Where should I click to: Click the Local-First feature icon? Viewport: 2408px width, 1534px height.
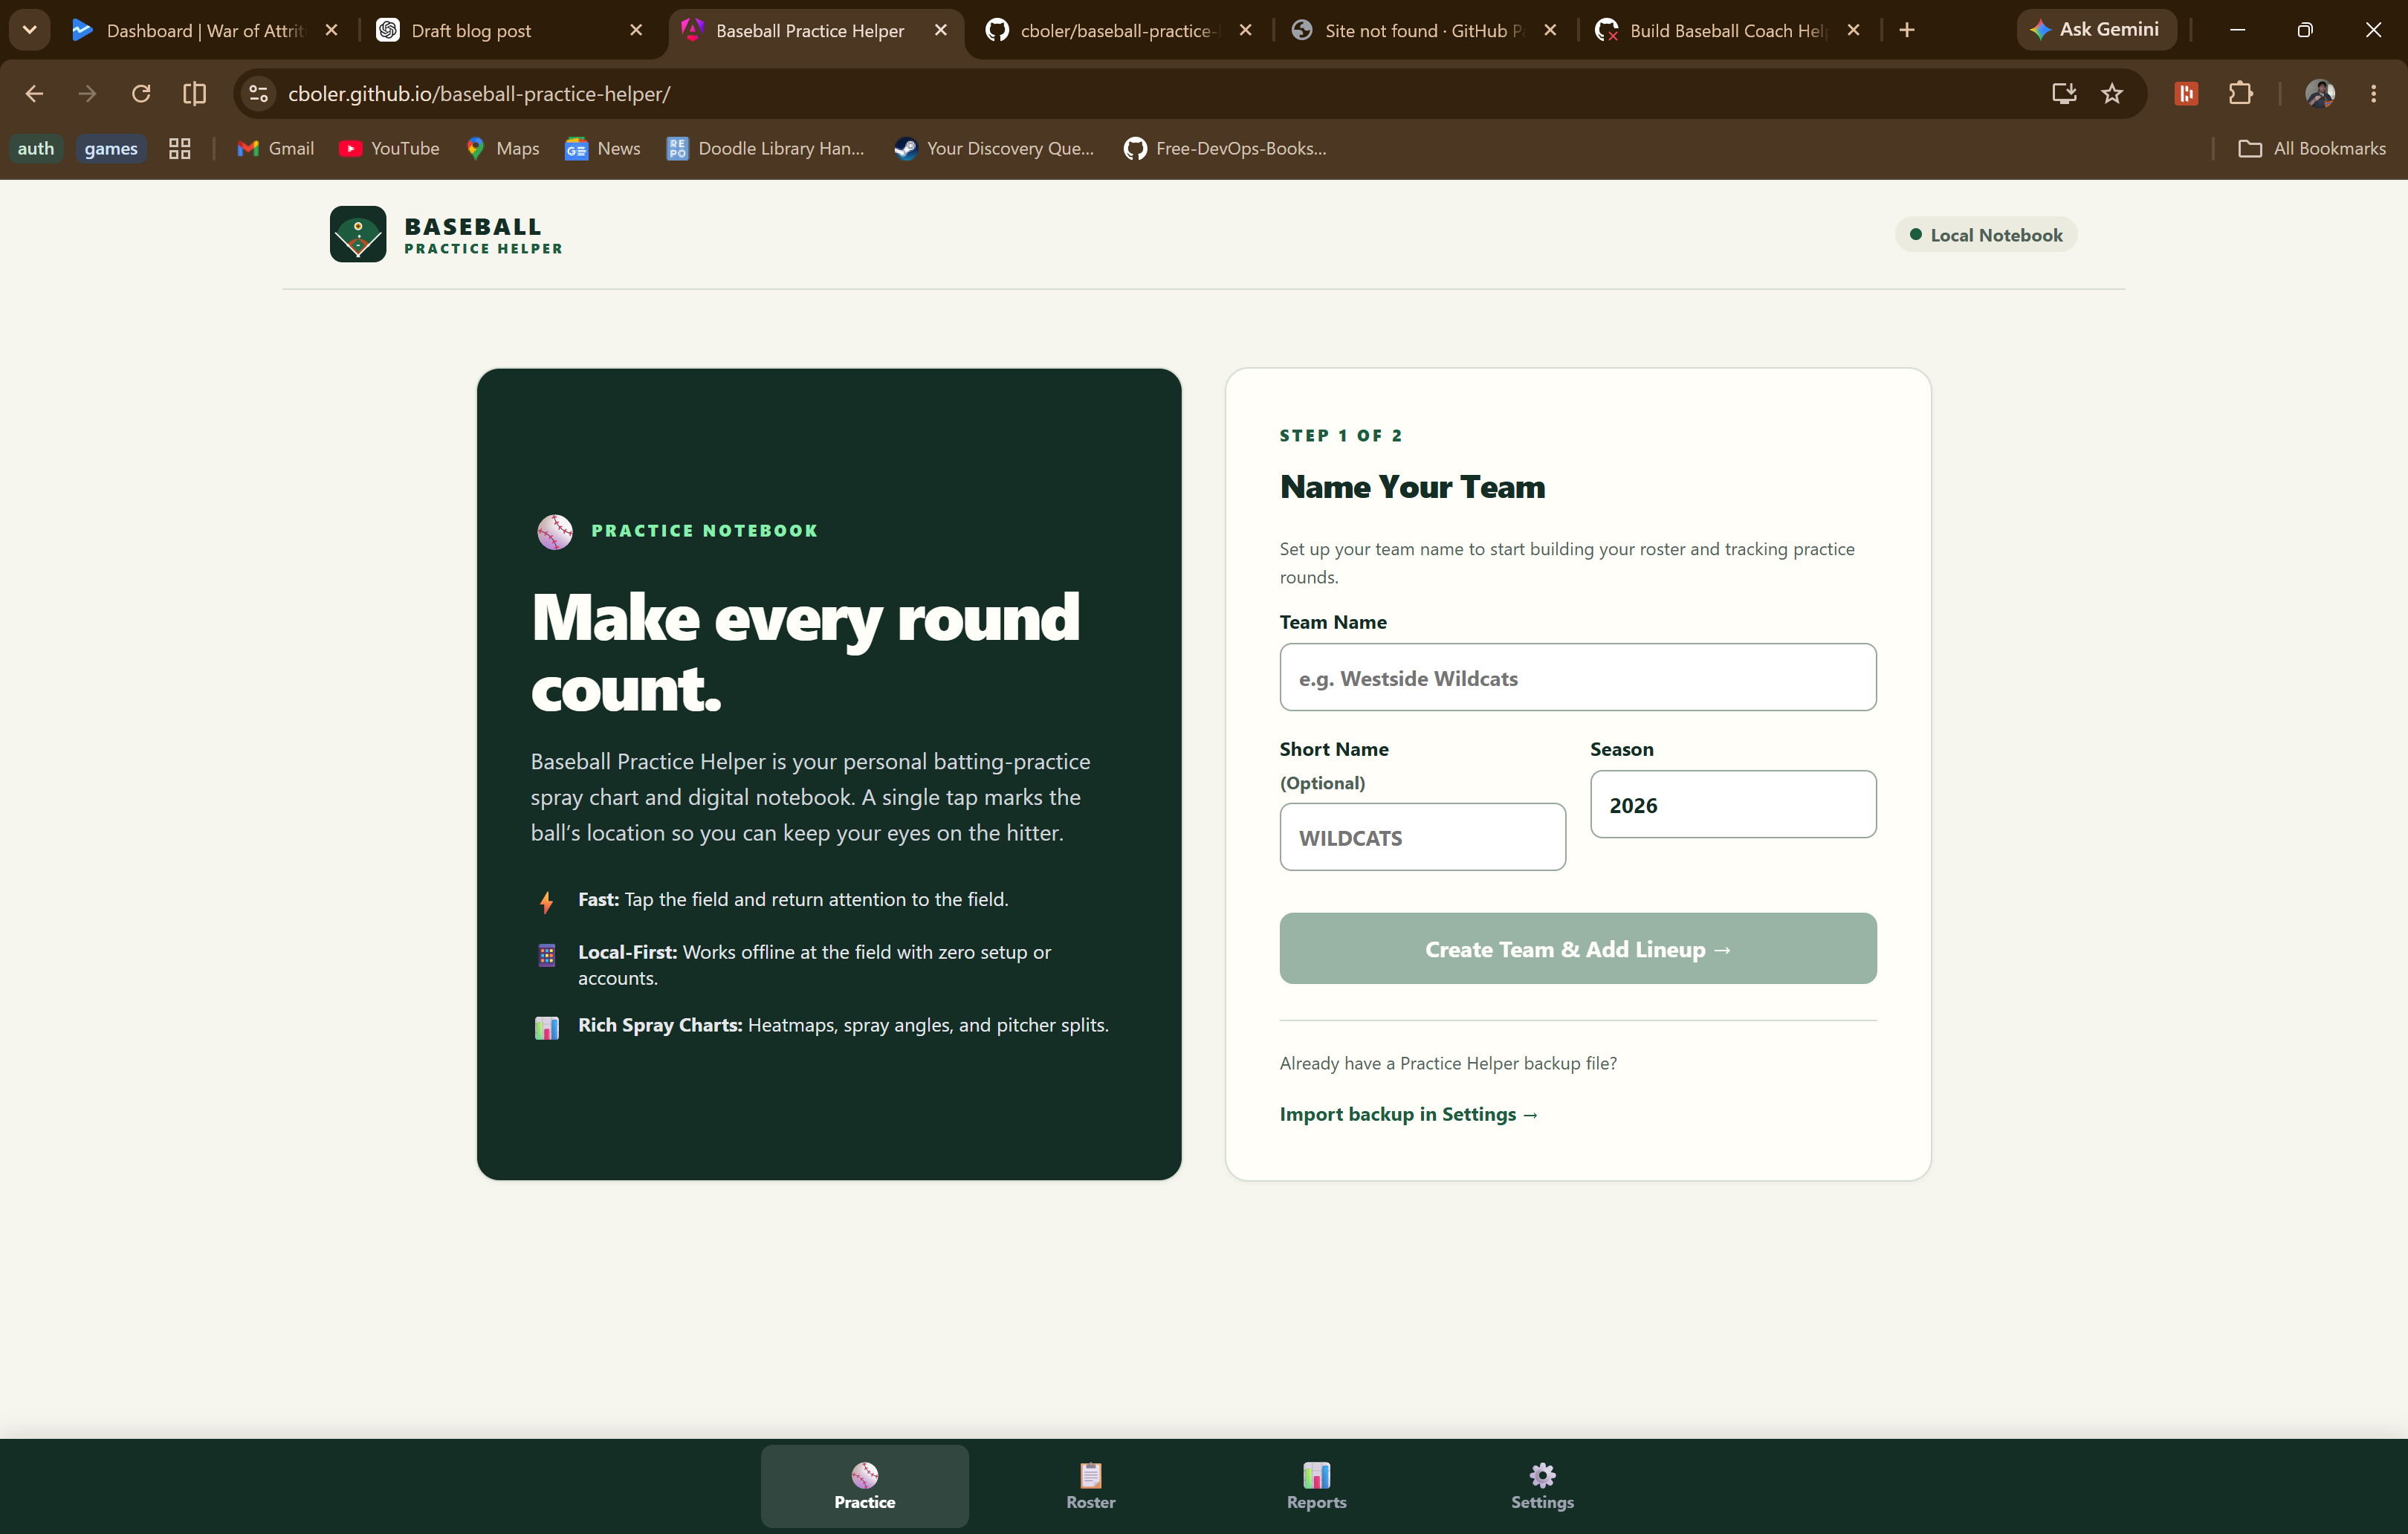pos(547,955)
